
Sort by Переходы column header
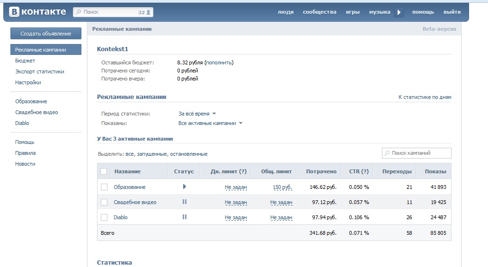[x=397, y=171]
